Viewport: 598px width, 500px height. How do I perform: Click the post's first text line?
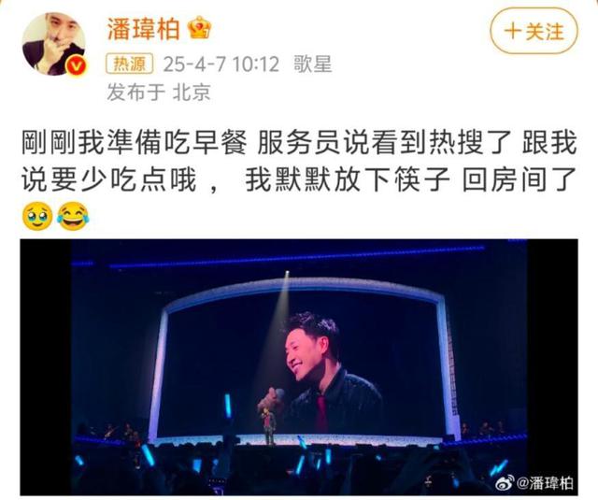(299, 143)
